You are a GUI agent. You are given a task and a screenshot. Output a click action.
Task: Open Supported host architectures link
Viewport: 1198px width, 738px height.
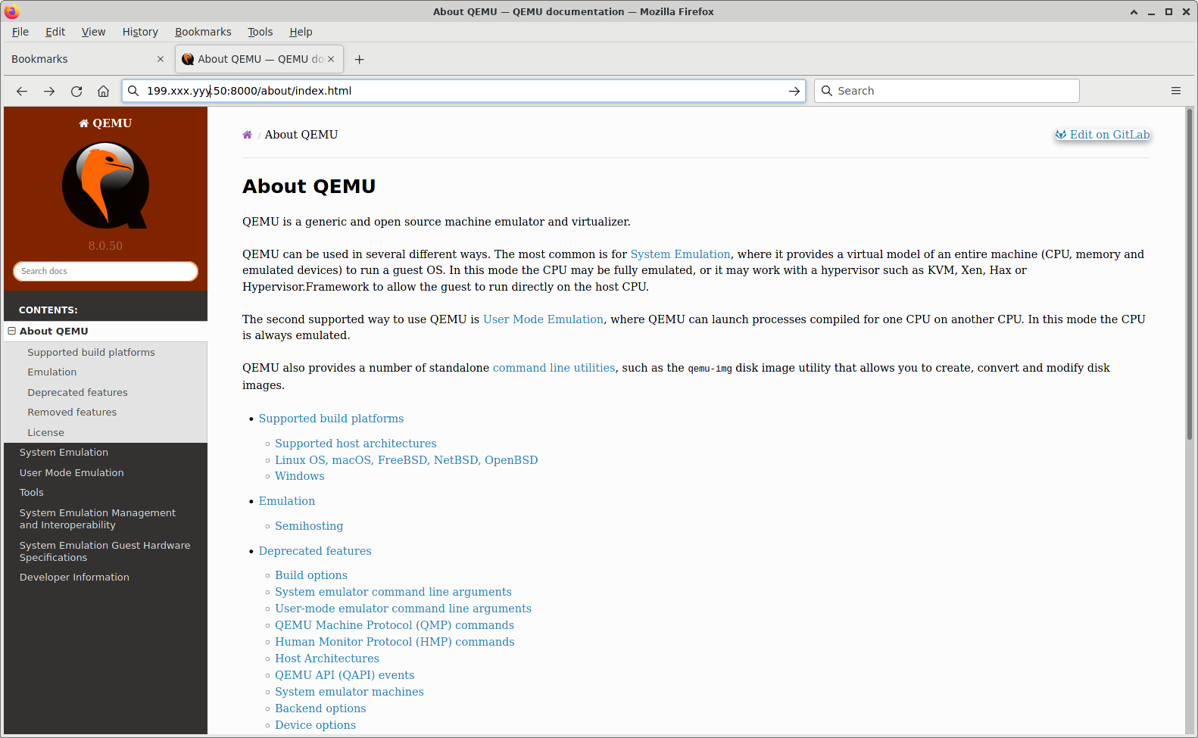pos(355,444)
